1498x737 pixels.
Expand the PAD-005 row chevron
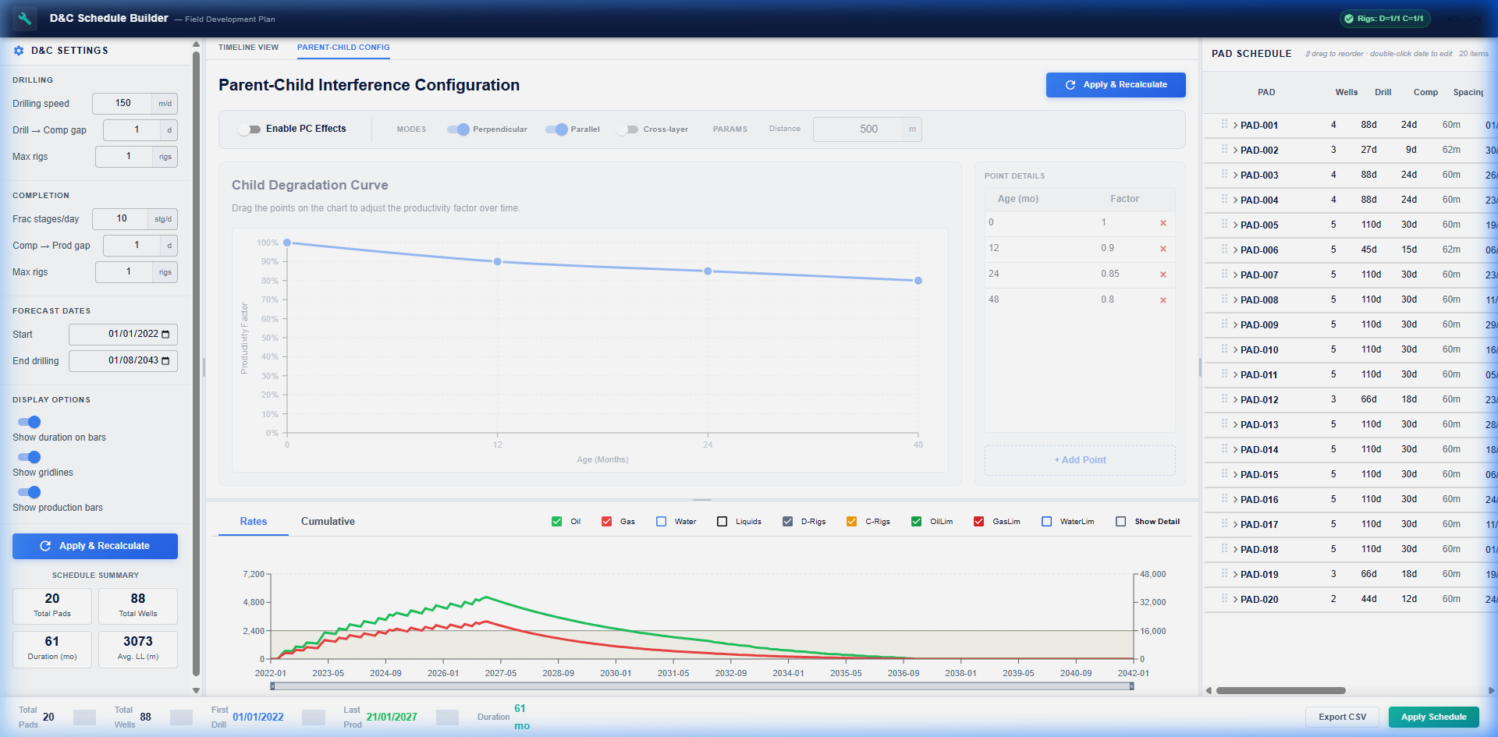click(1236, 225)
